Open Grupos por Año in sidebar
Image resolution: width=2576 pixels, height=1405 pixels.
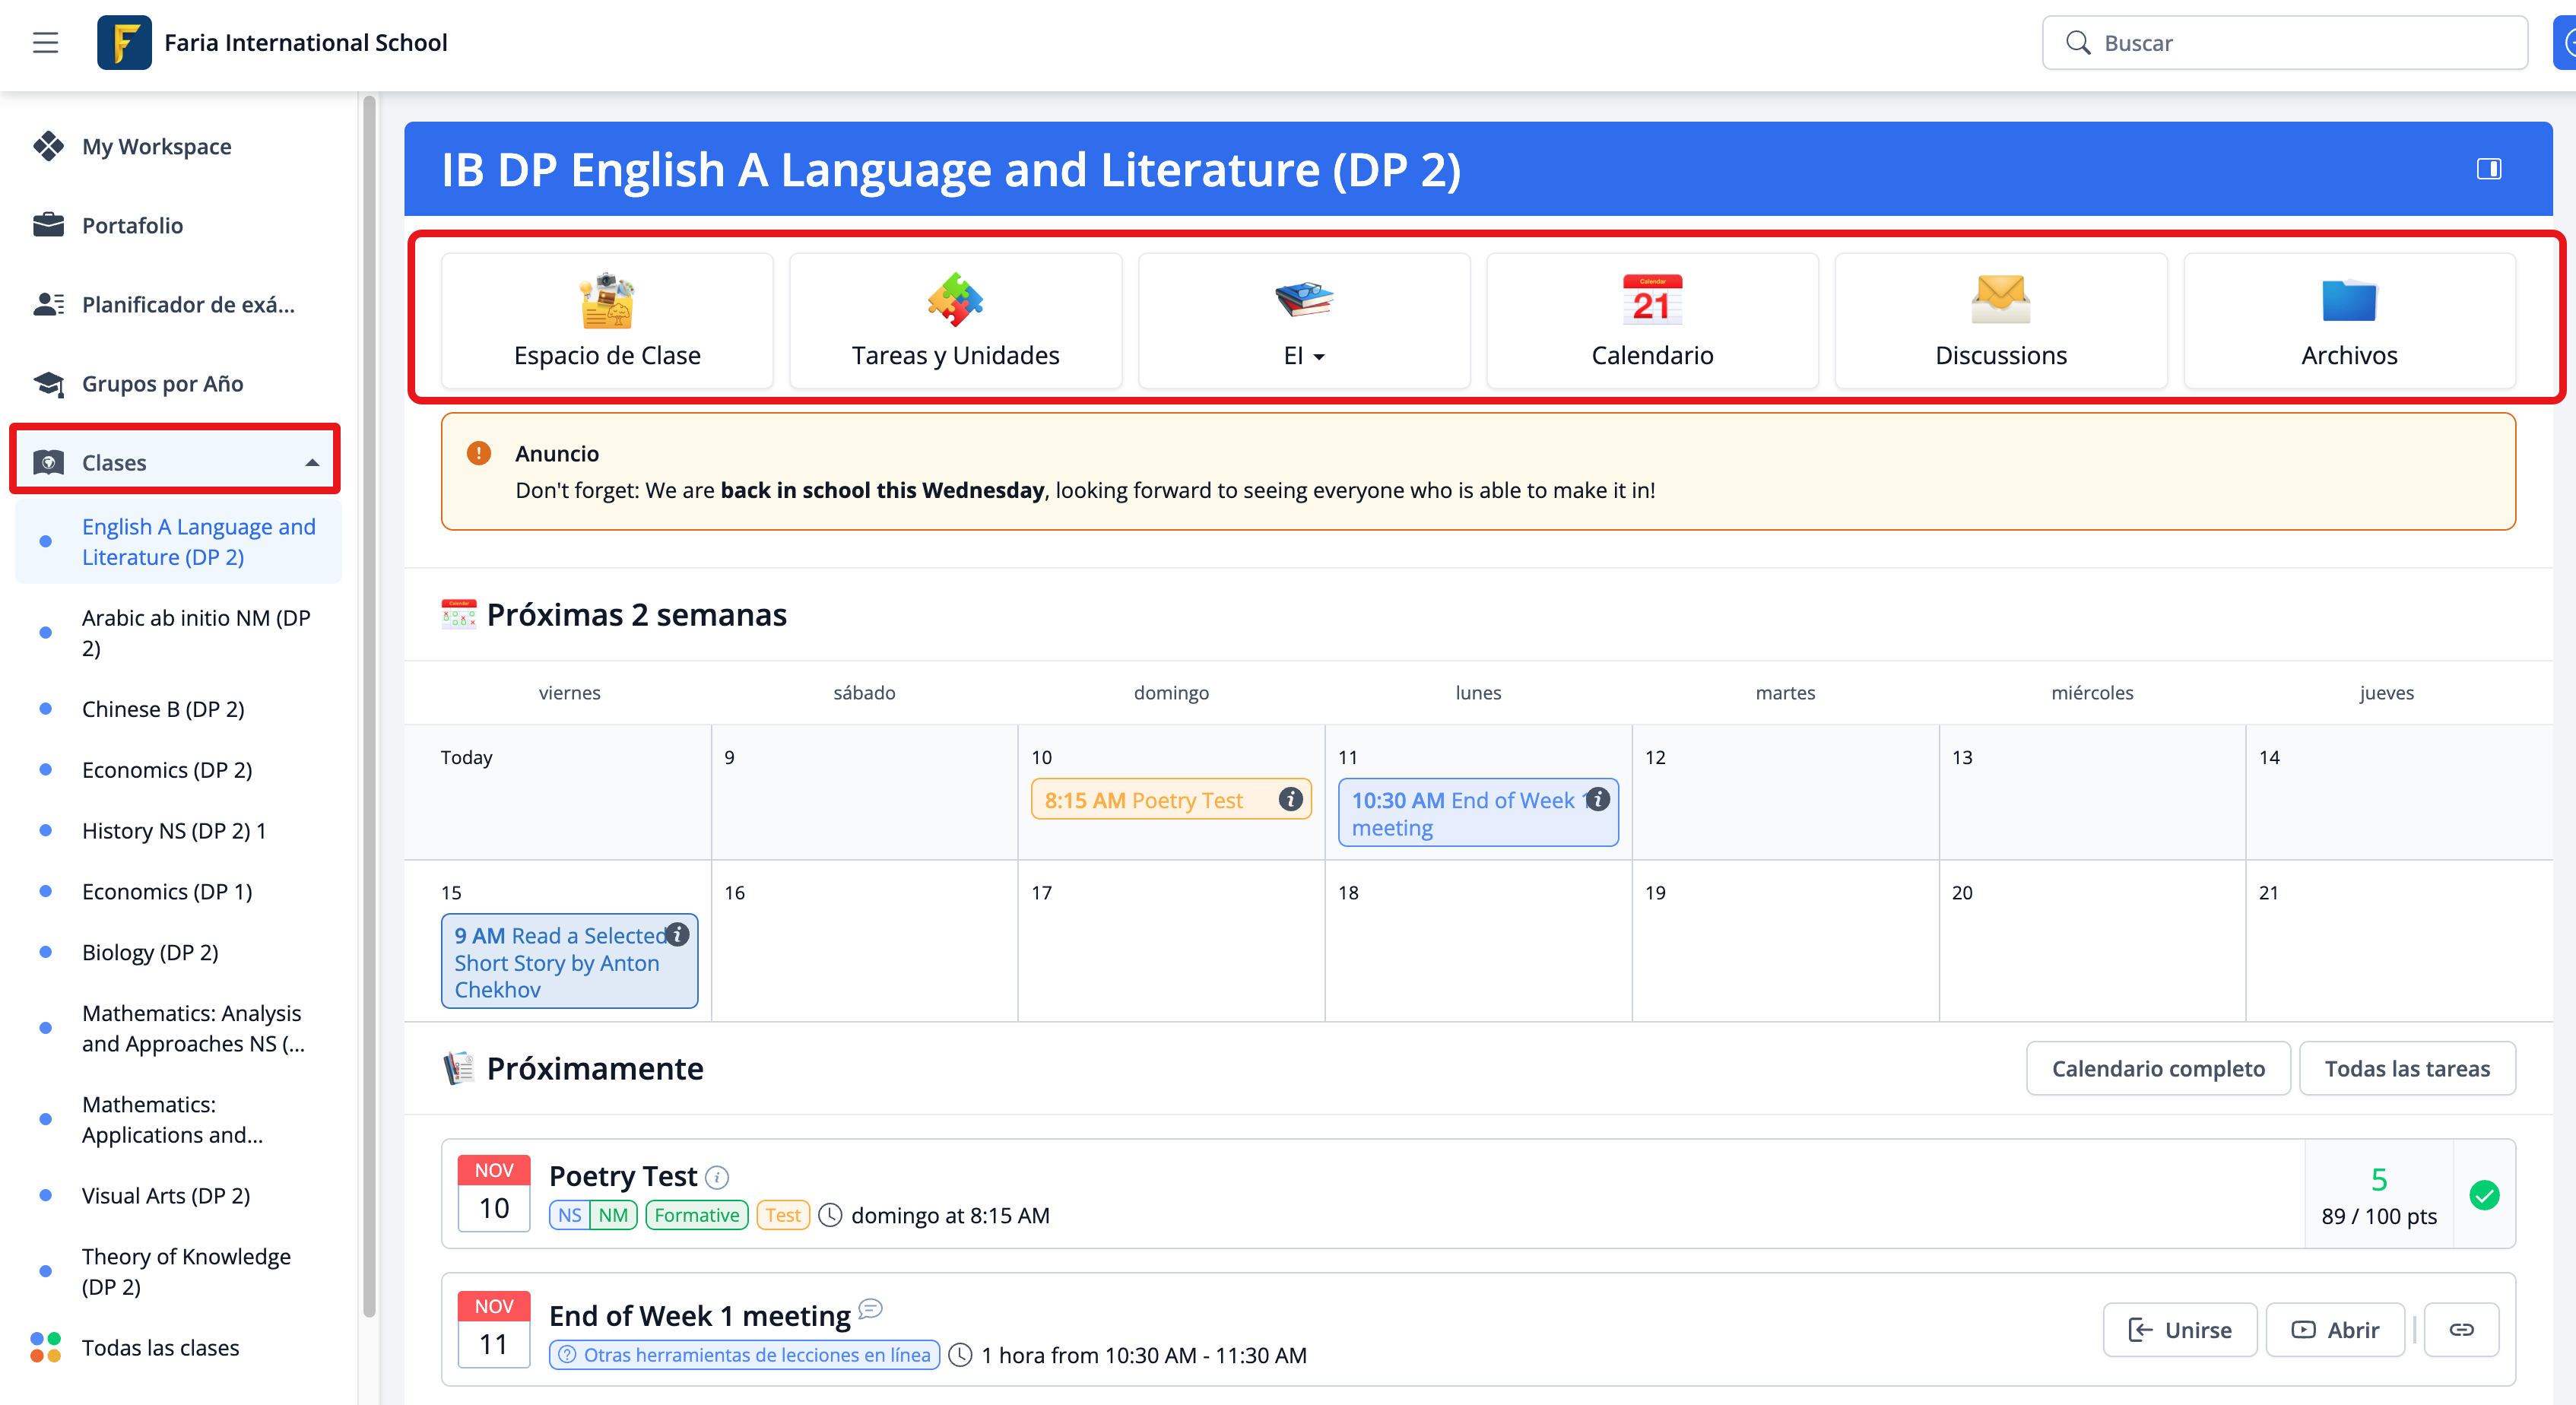click(x=162, y=383)
